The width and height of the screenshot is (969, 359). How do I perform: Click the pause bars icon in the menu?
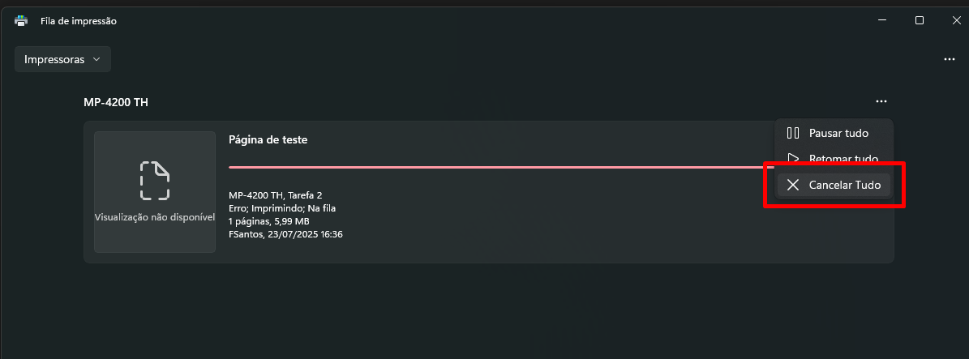793,133
